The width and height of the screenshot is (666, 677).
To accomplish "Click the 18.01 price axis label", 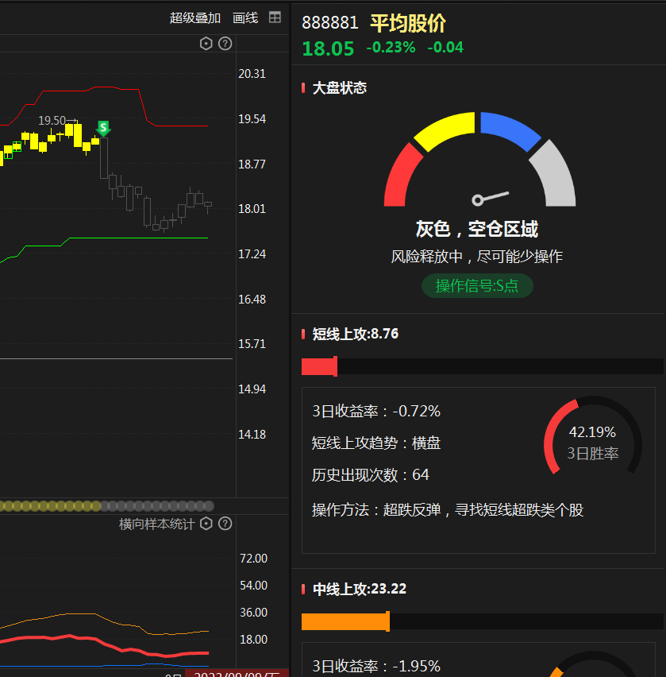I will [x=252, y=209].
